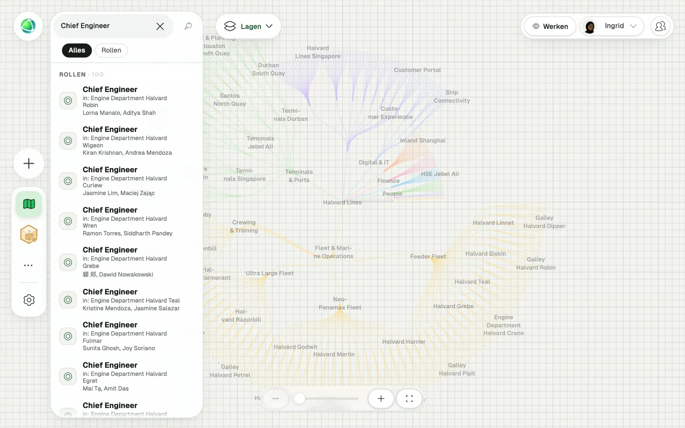
Task: Click the fit-to-screen fullscreen icon
Action: [409, 399]
